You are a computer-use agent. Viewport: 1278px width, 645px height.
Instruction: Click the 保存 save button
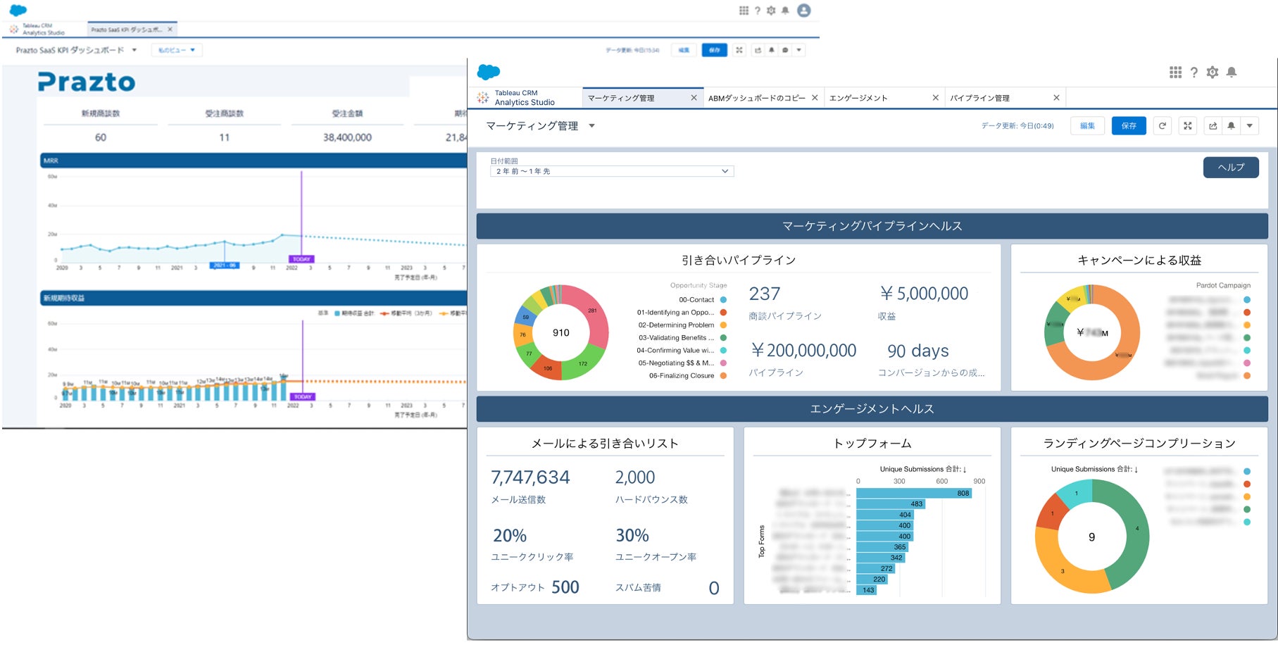click(1129, 126)
